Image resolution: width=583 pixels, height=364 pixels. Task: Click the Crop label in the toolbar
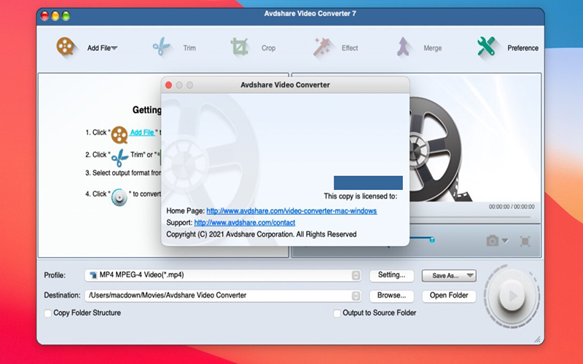click(x=268, y=48)
